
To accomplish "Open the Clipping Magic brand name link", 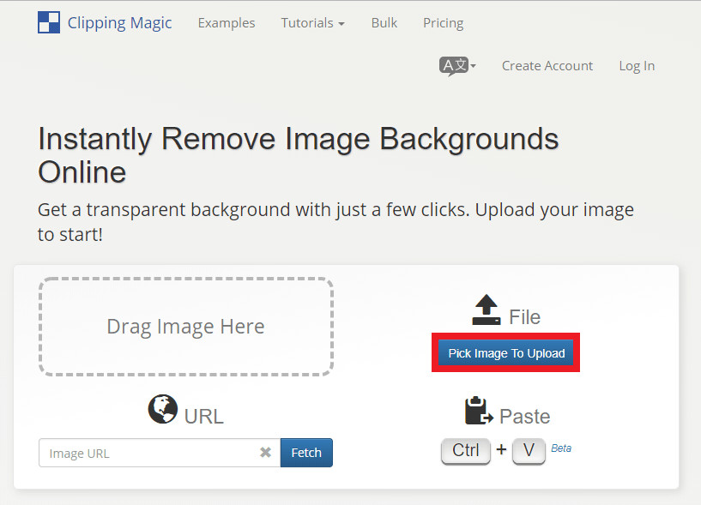I will 119,23.
